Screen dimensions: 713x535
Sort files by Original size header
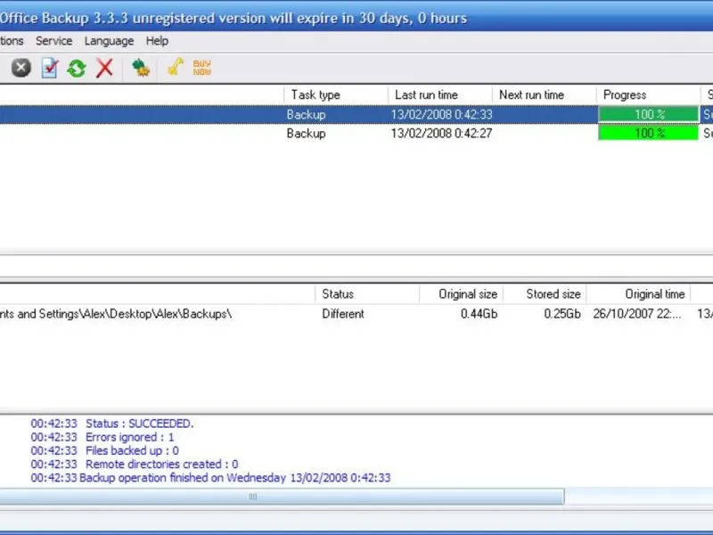(461, 294)
